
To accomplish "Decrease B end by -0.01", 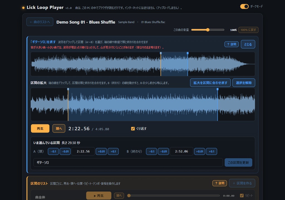I will point(163,151).
